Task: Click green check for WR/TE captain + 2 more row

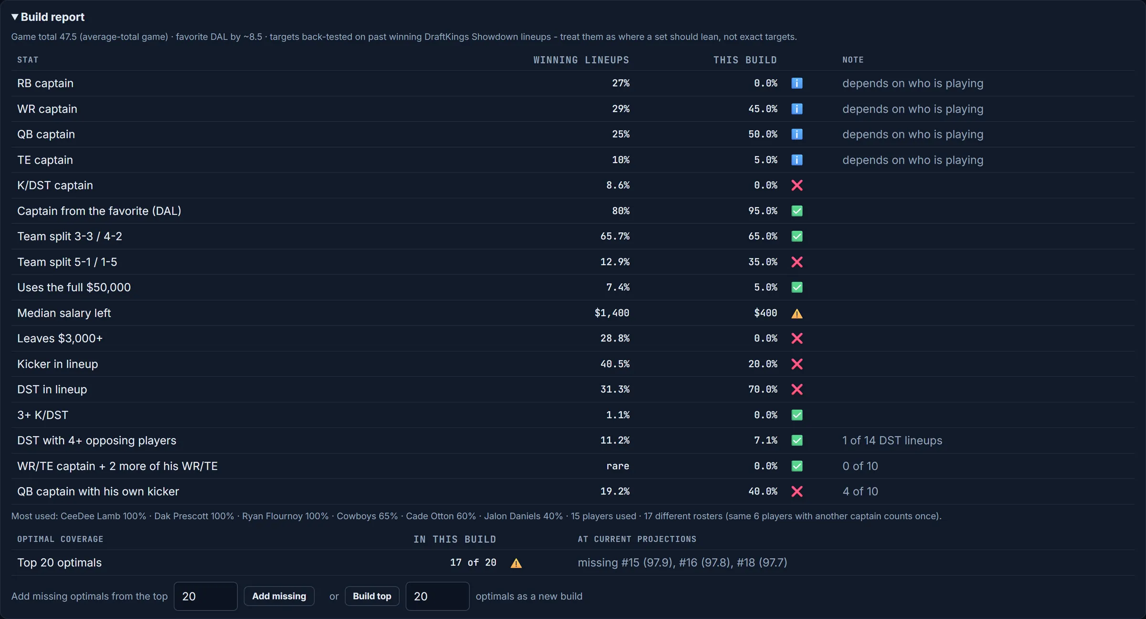Action: coord(796,466)
